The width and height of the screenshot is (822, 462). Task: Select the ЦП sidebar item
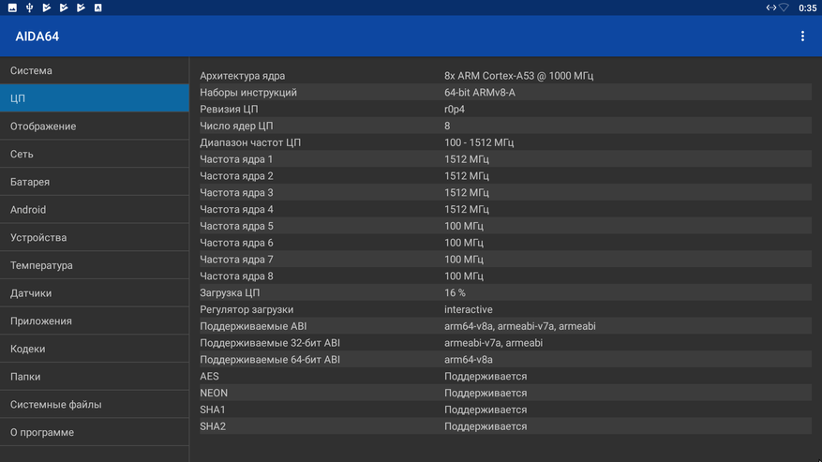click(x=95, y=98)
